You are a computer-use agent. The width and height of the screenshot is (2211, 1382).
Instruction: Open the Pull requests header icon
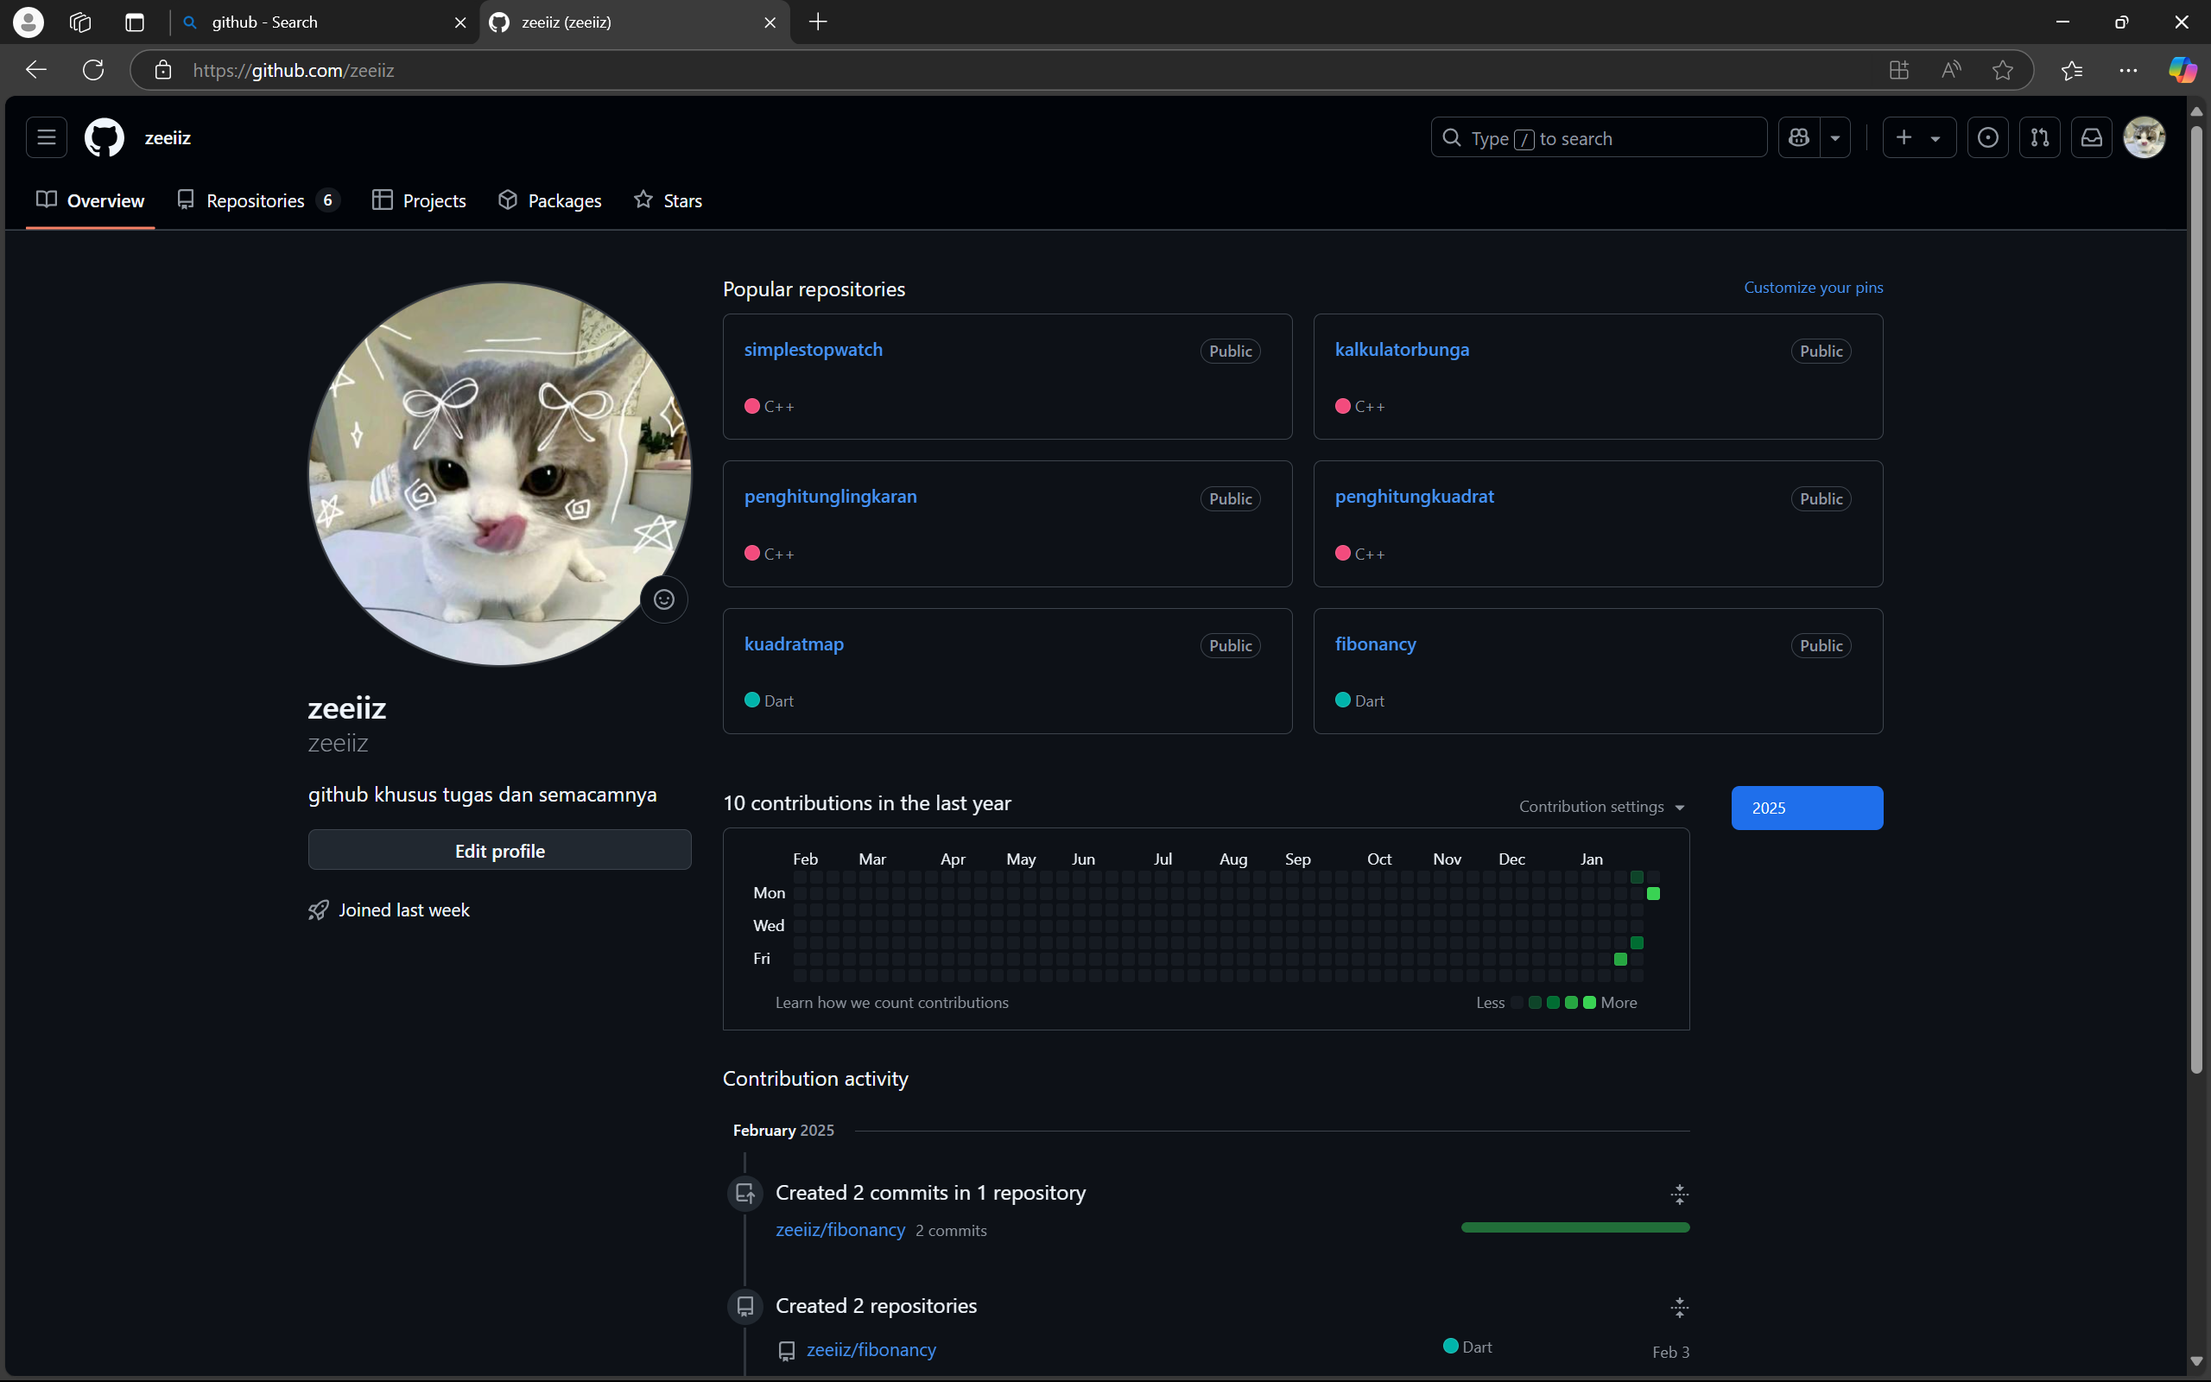coord(2039,138)
